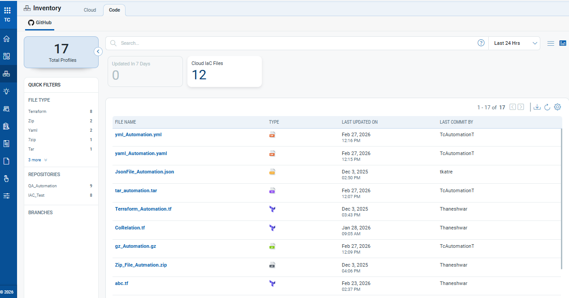This screenshot has height=298, width=569.
Task: Expand the 3 more file types
Action: (37, 160)
